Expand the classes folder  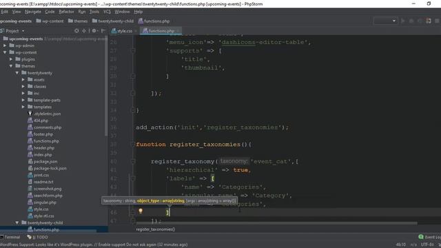(x=23, y=86)
